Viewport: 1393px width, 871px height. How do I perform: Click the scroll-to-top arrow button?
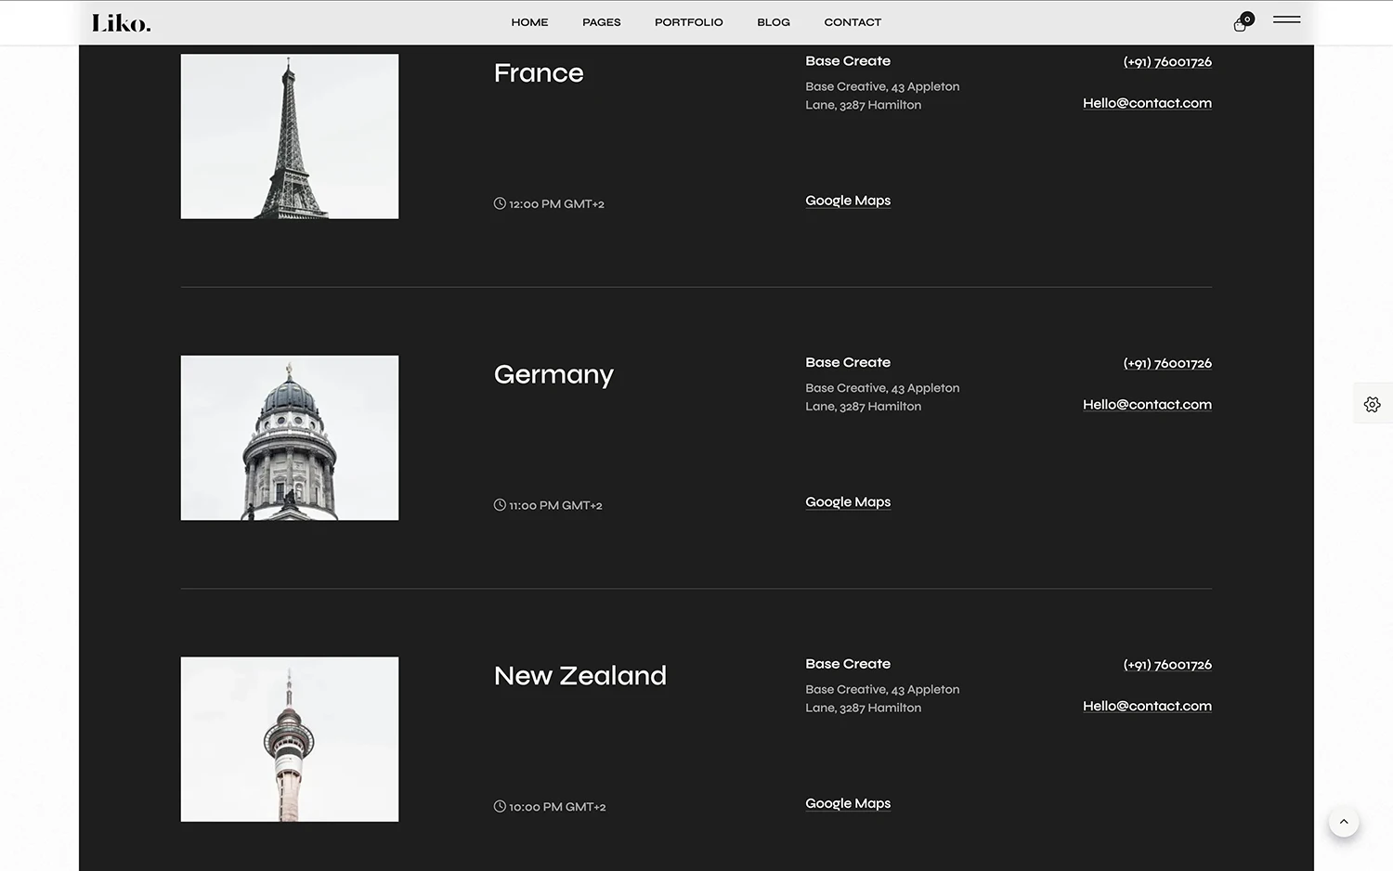coord(1343,822)
